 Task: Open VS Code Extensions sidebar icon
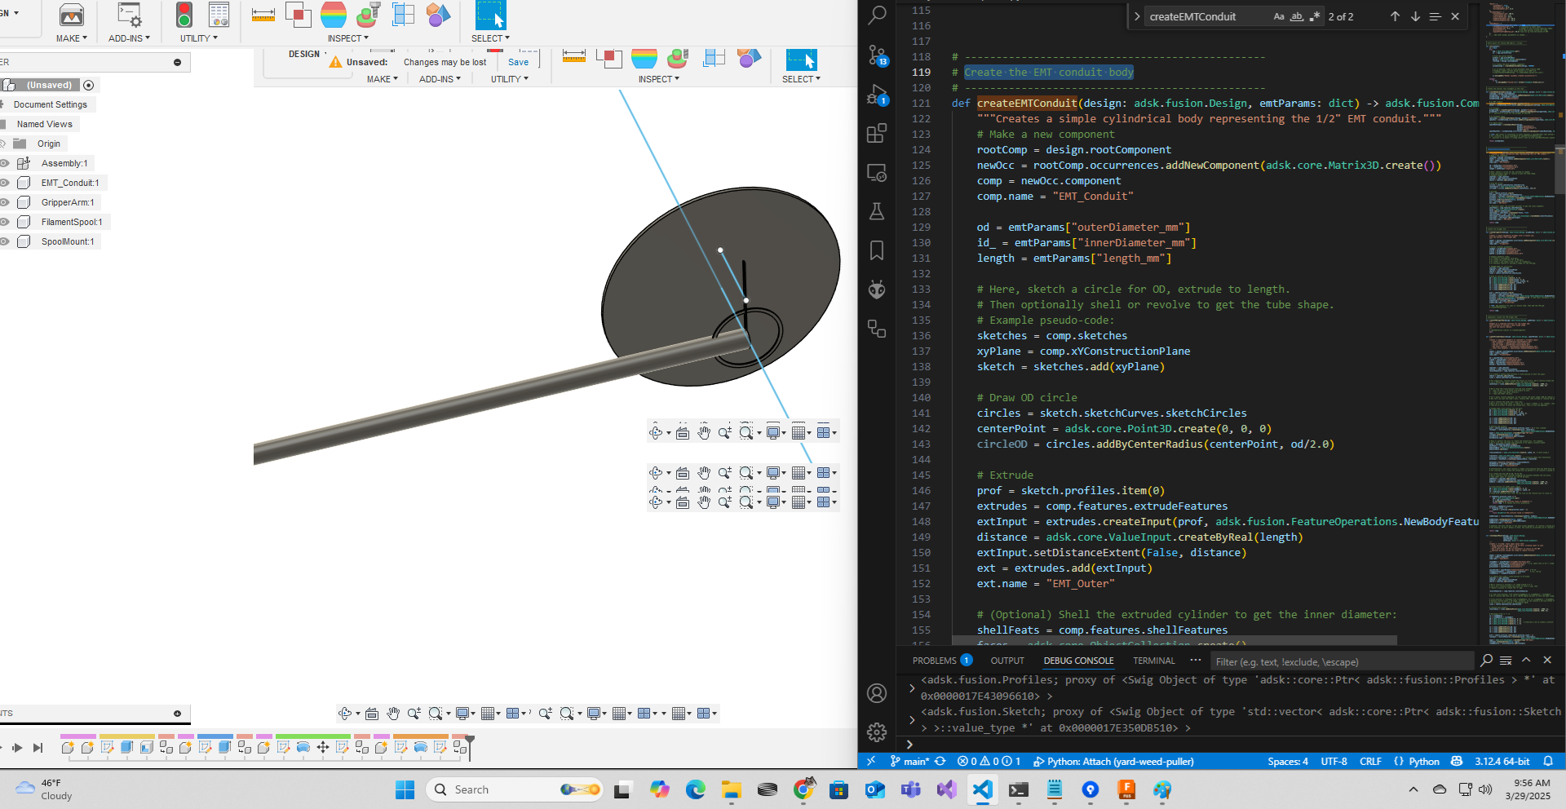click(x=877, y=133)
